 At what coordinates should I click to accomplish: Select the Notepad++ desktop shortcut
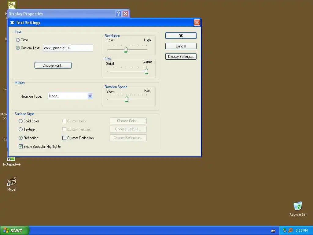(12, 162)
